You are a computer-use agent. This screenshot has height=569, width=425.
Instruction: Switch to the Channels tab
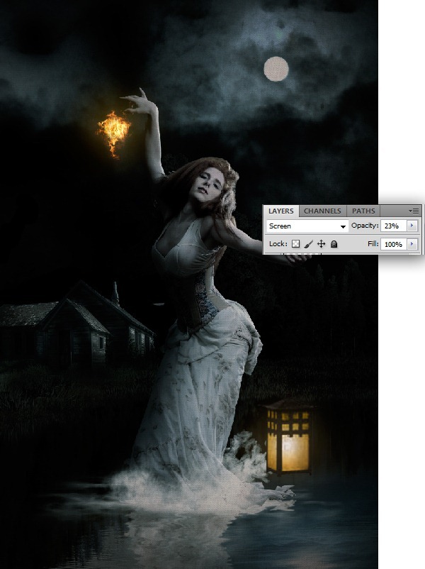(322, 211)
